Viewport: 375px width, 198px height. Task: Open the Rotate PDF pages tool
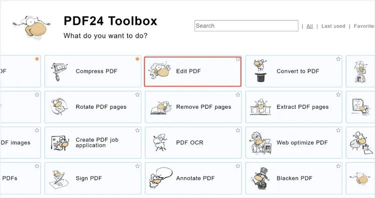[x=93, y=107]
